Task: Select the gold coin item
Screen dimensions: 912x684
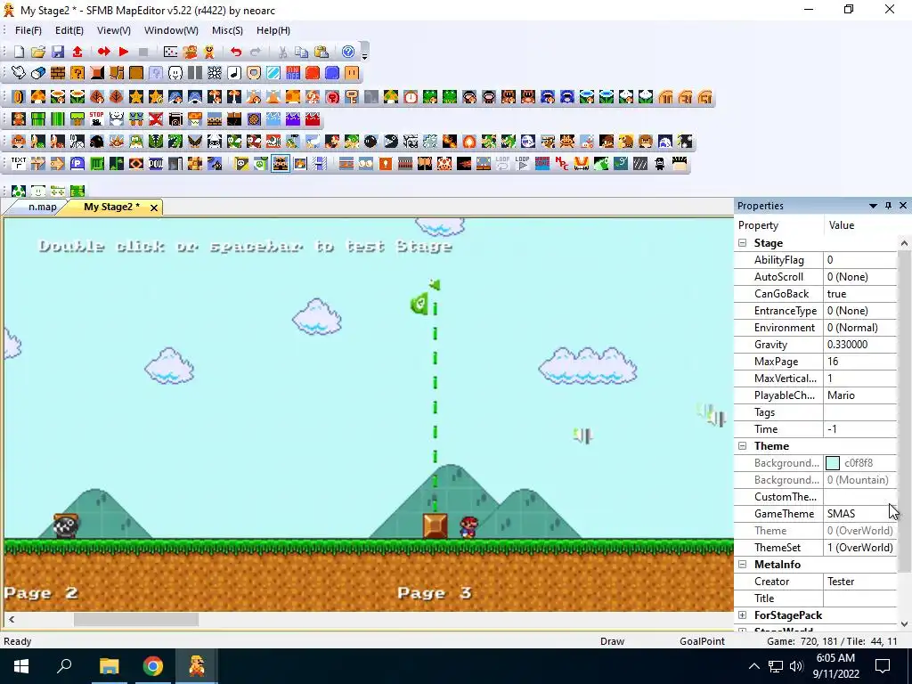Action: point(19,97)
